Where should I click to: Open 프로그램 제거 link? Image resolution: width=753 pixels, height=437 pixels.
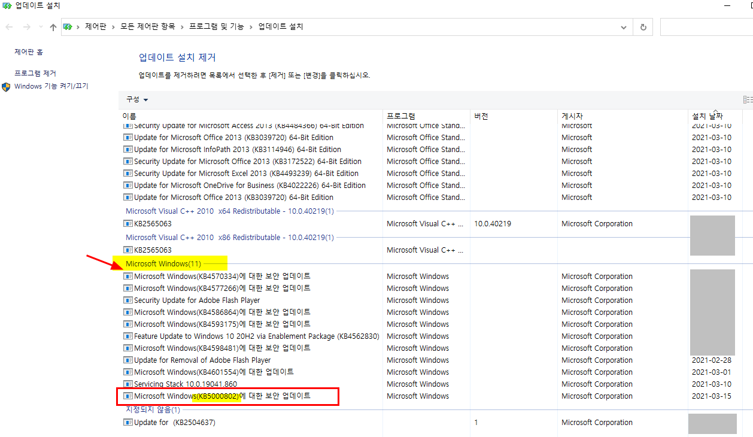[x=35, y=73]
